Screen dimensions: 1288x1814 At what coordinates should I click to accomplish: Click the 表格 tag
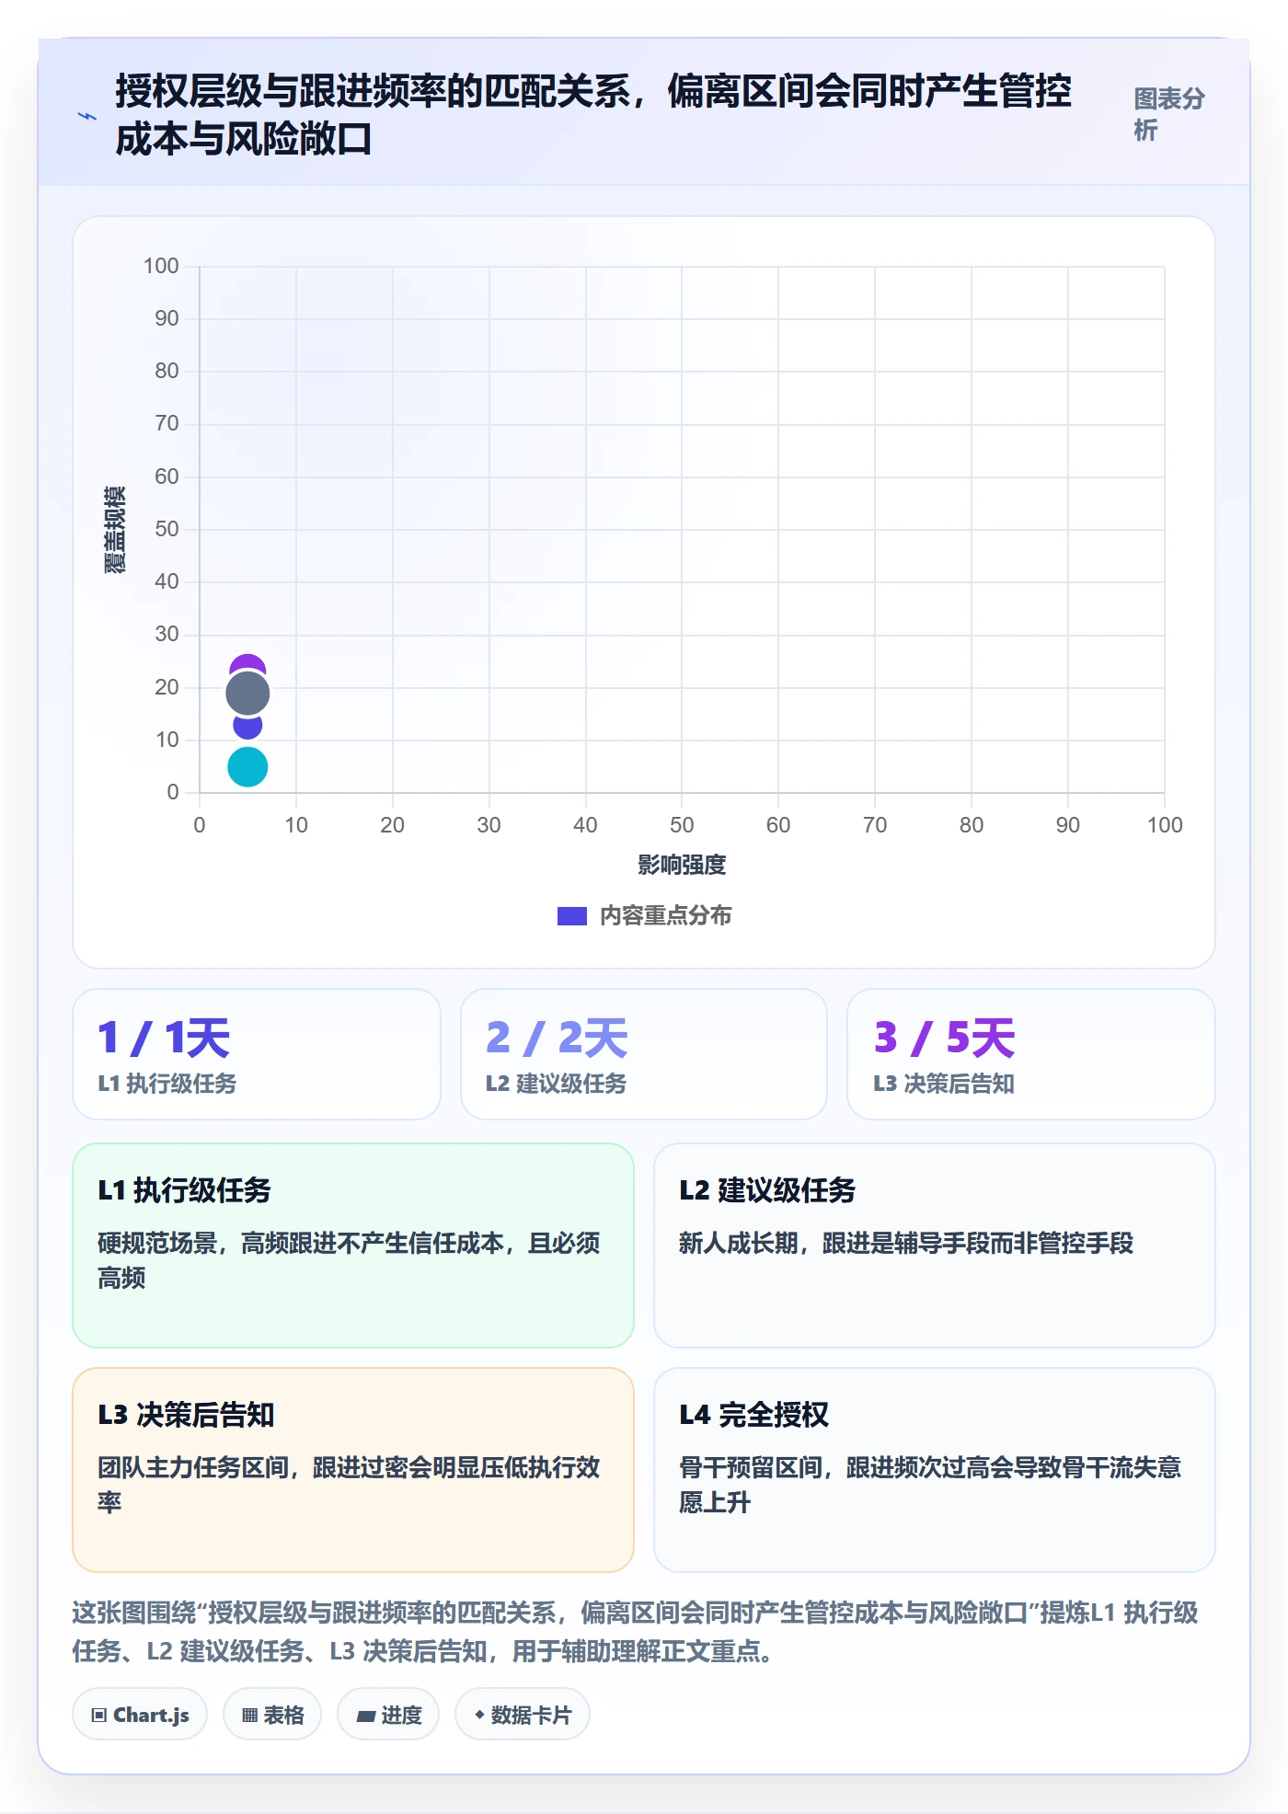(x=272, y=1715)
